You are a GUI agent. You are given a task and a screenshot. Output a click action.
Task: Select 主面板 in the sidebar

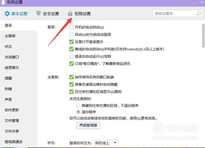click(19, 36)
